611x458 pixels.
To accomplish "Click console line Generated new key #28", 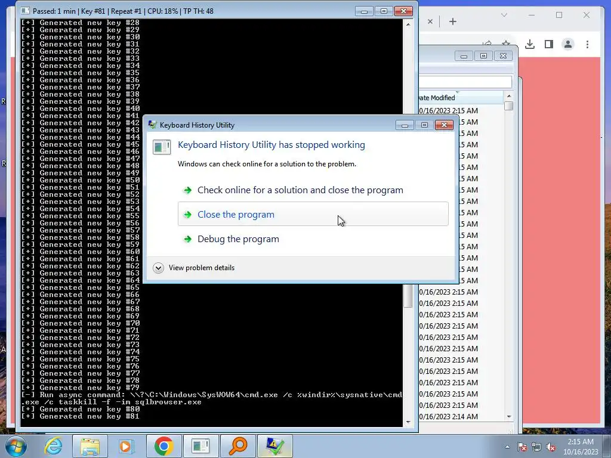I will (x=80, y=23).
